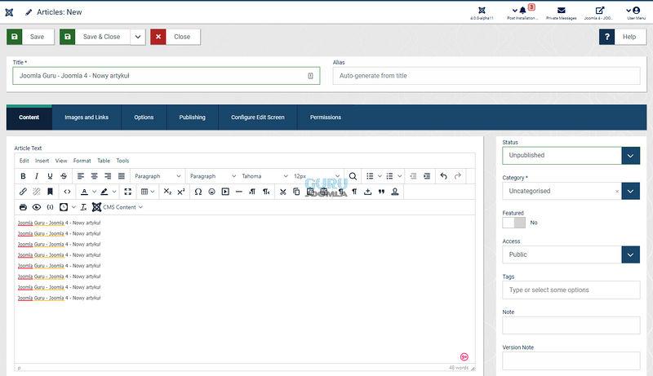
Task: Print the article with the printer icon
Action: coord(24,206)
